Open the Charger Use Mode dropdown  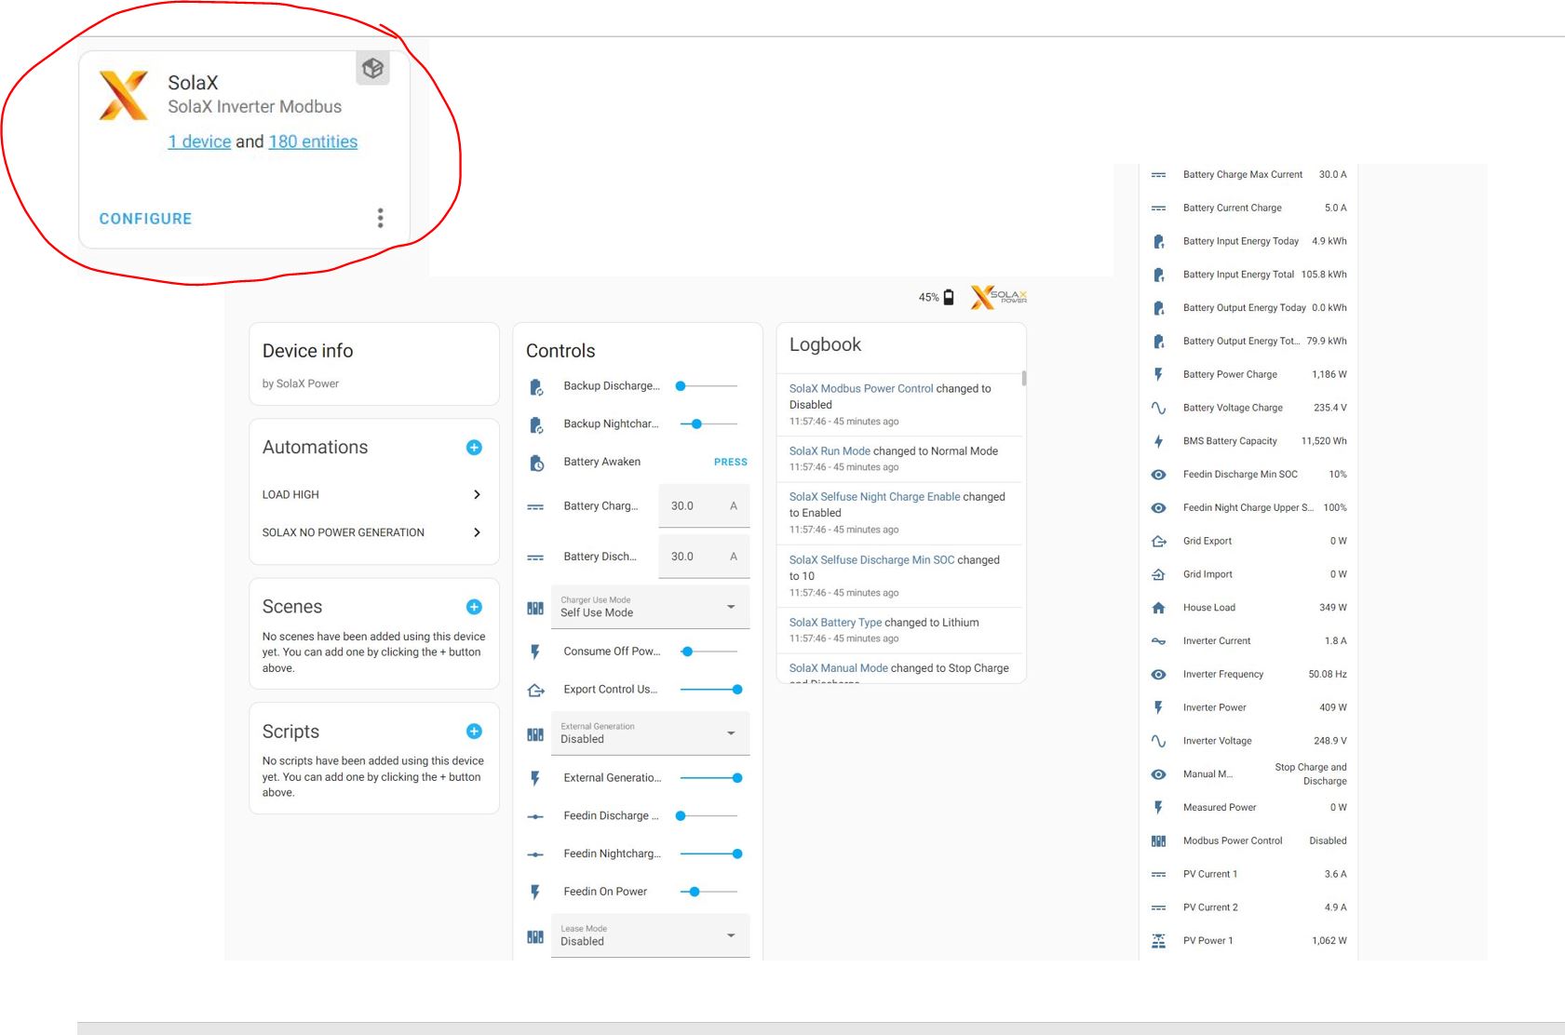731,606
